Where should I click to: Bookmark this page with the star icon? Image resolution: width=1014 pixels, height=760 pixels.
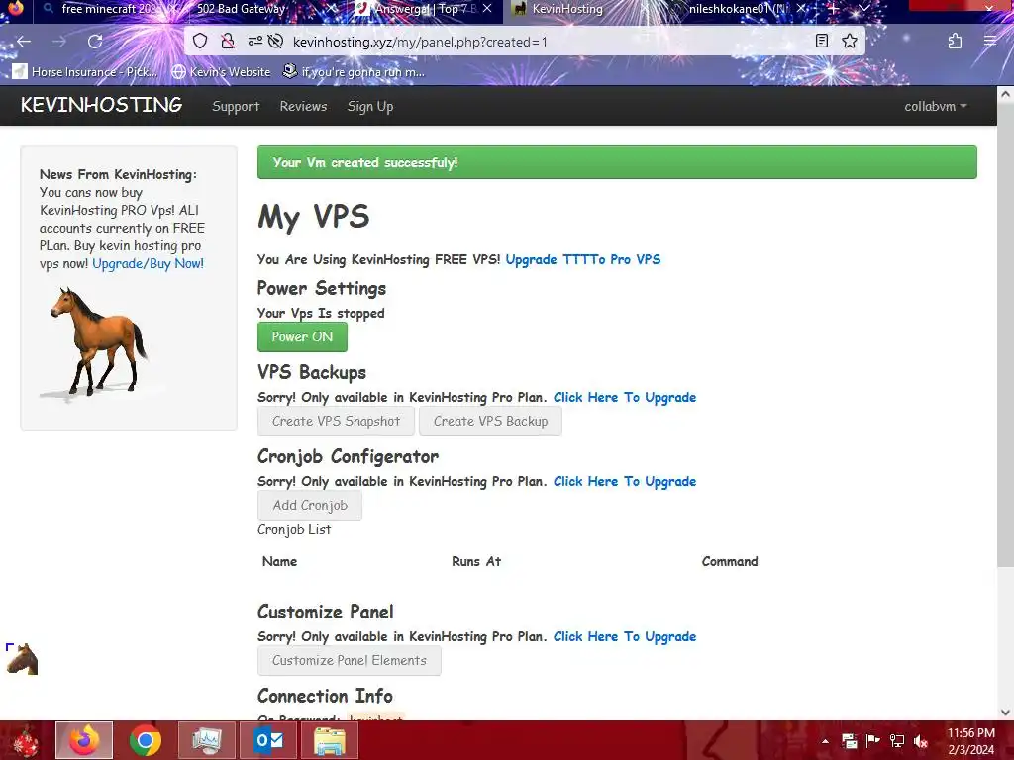(849, 42)
